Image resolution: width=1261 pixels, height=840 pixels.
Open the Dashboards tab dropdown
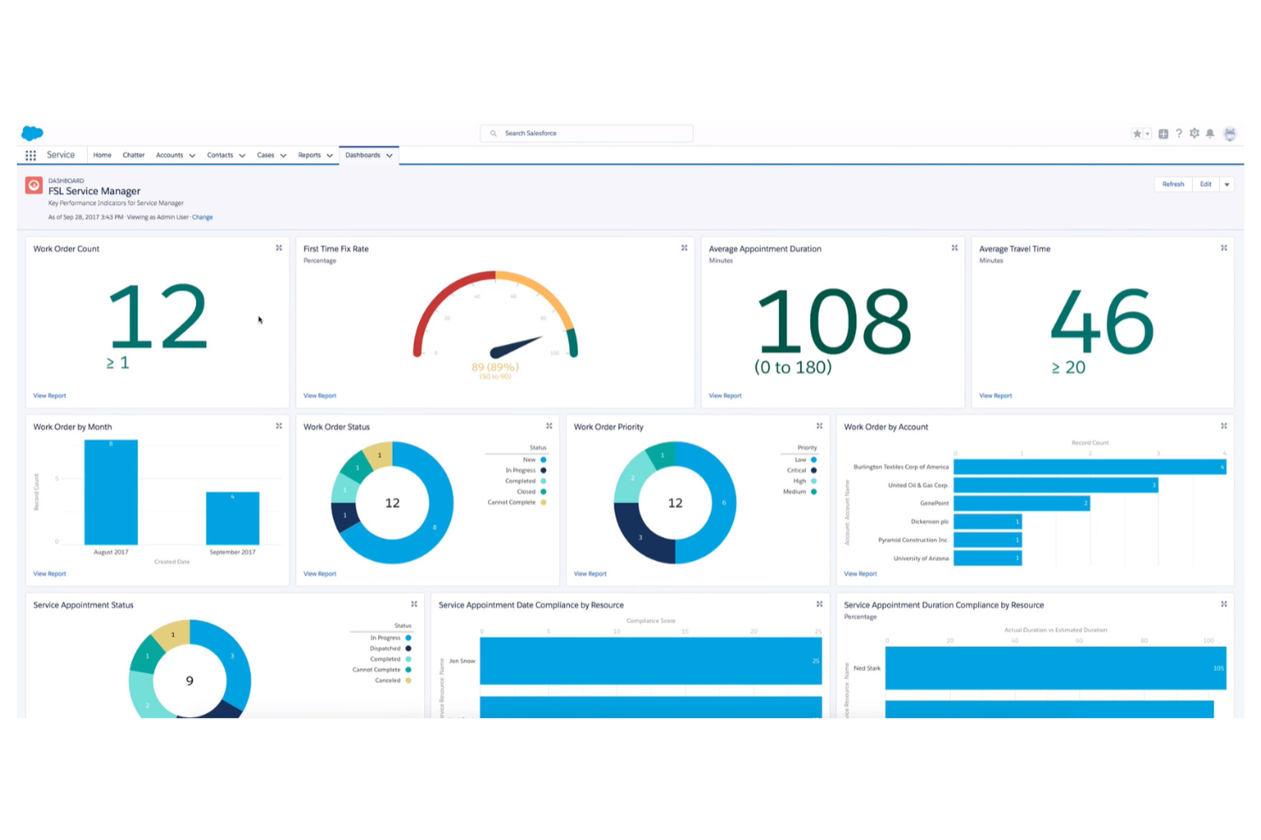pos(389,155)
